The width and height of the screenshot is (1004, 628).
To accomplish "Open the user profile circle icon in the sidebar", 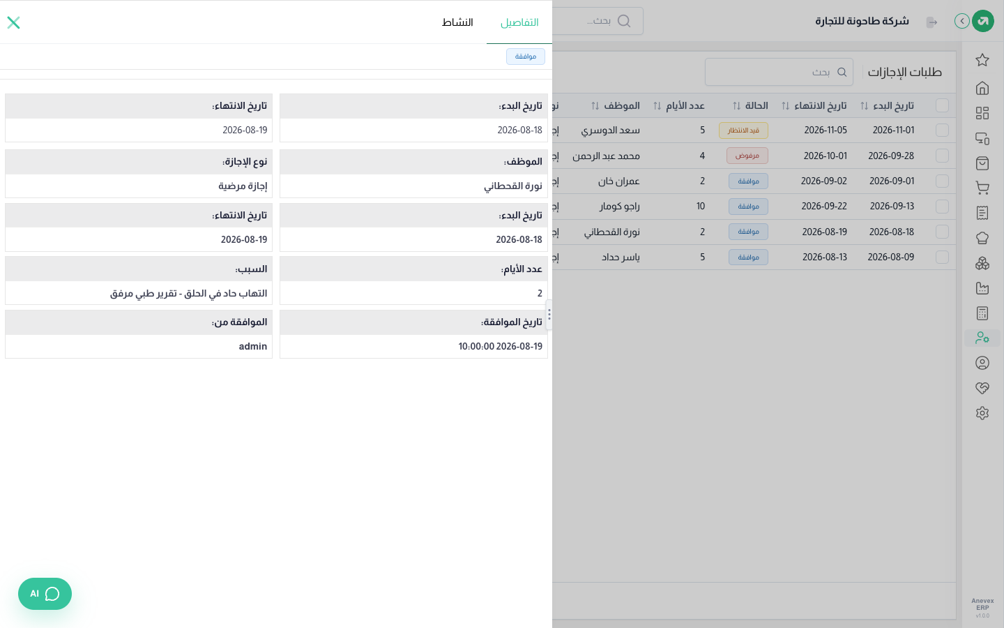I will click(x=982, y=363).
